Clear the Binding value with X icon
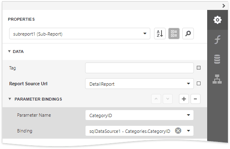The image size is (230, 149). click(x=178, y=130)
